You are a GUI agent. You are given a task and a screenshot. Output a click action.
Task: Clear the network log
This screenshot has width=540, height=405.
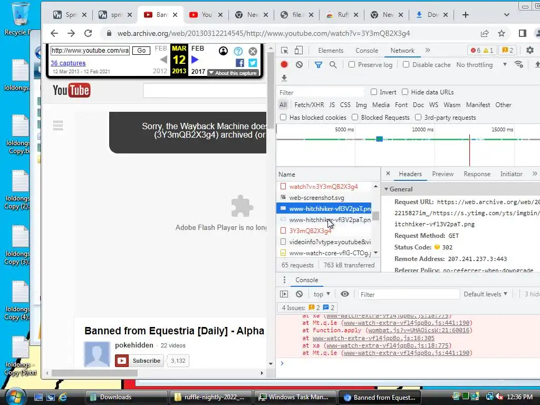[300, 64]
